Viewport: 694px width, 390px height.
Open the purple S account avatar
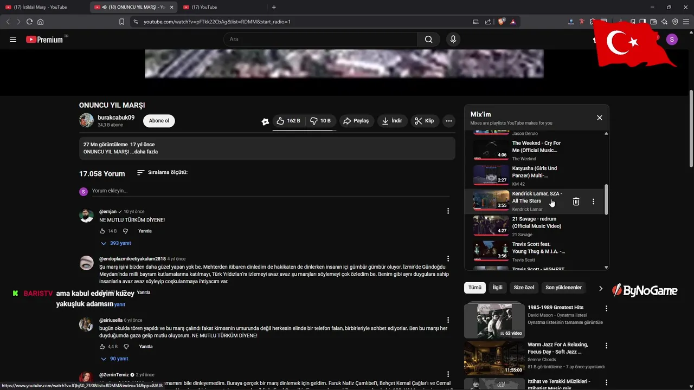(x=672, y=39)
